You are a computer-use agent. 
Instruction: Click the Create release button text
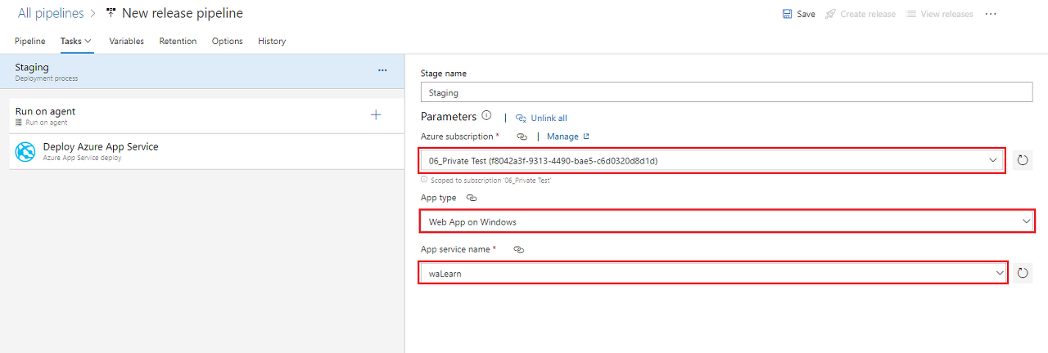coord(868,14)
